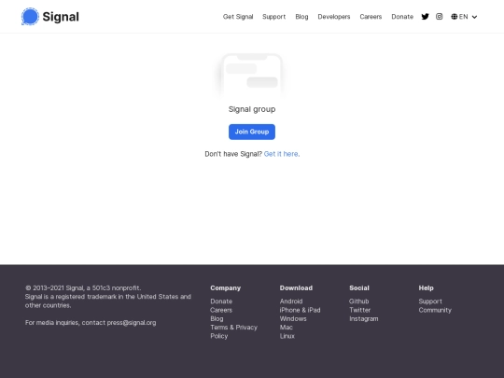Open the footer Instagram link
This screenshot has width=504, height=378.
(364, 318)
